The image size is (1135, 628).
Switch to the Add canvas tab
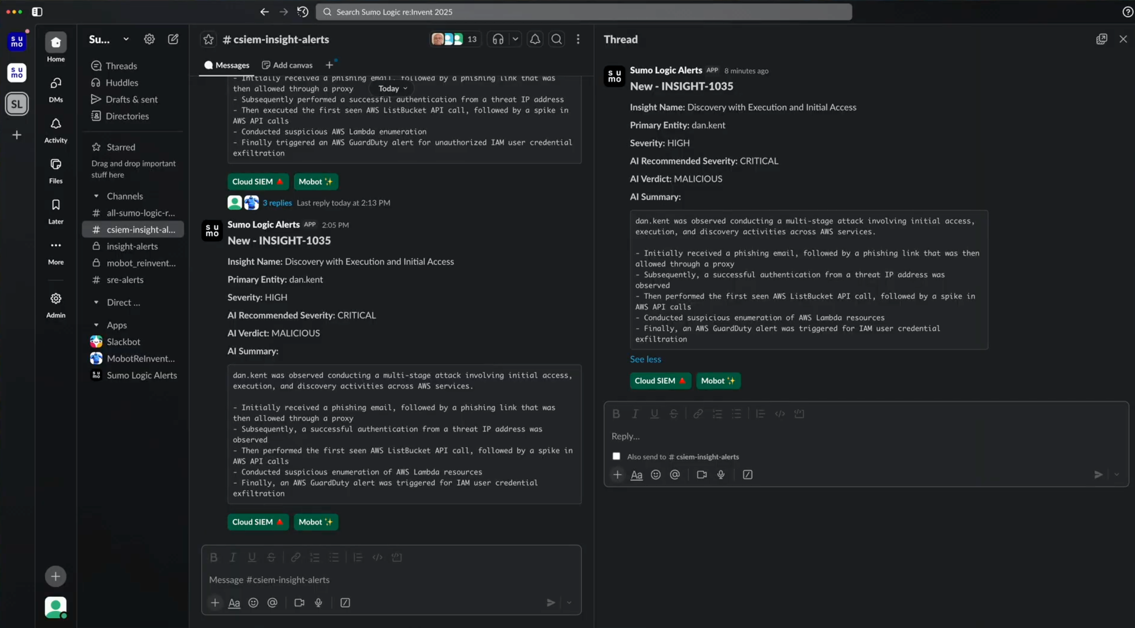point(287,65)
